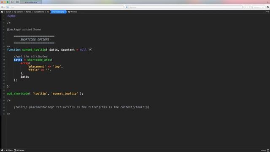Click the '//get the attributes' comment
The height and width of the screenshot is (152, 270).
pyautogui.click(x=30, y=56)
